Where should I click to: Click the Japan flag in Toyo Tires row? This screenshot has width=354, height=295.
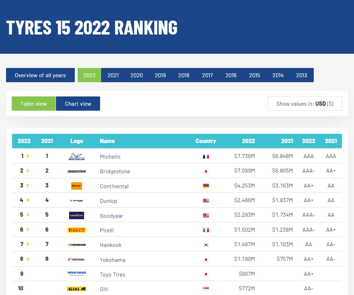tap(206, 274)
